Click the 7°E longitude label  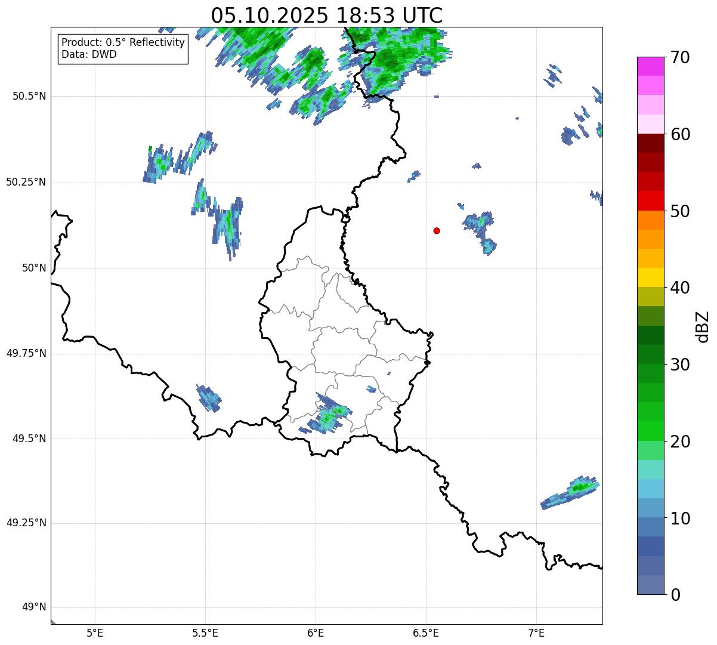click(536, 632)
